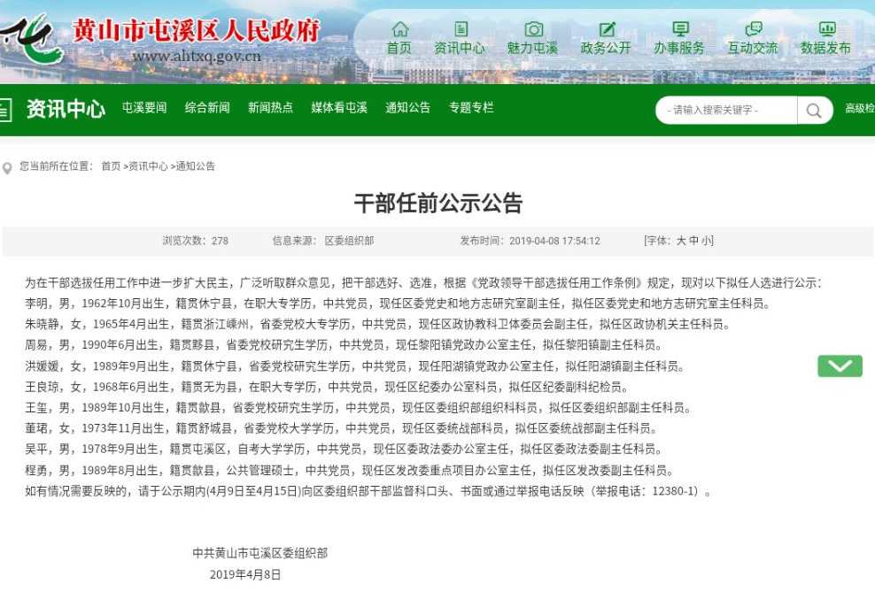The width and height of the screenshot is (875, 592).
Task: Open the 综合新闻 menu item
Action: point(207,108)
